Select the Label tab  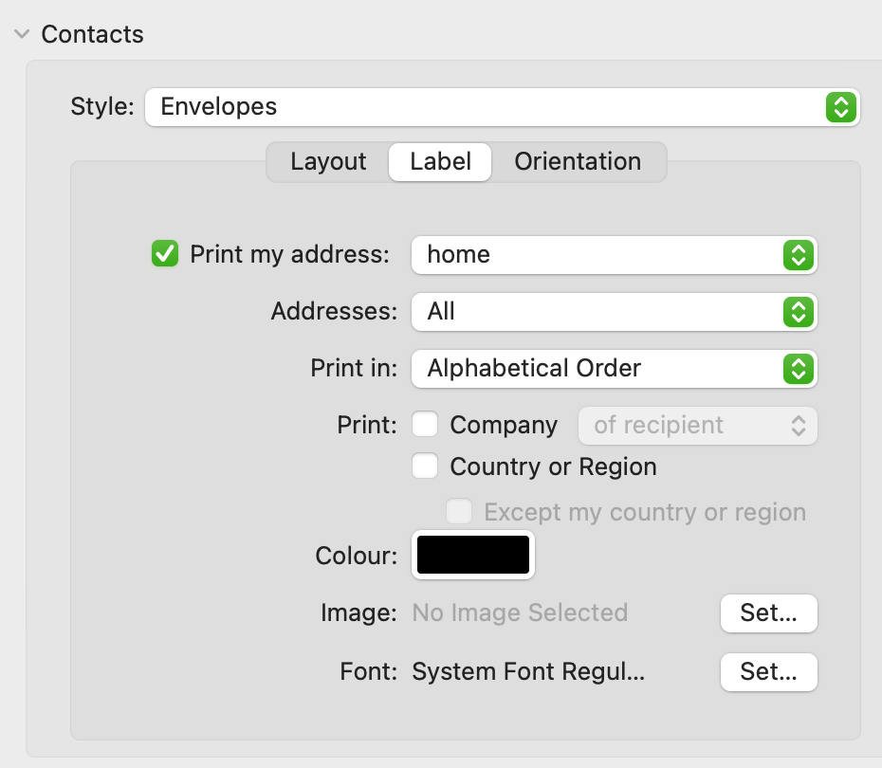pos(440,162)
